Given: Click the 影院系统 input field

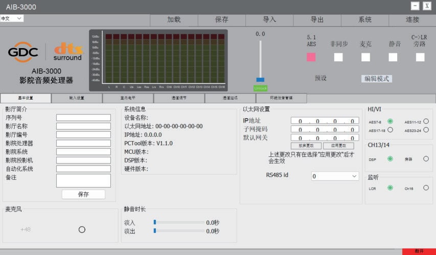Looking at the screenshot, I should 83,152.
